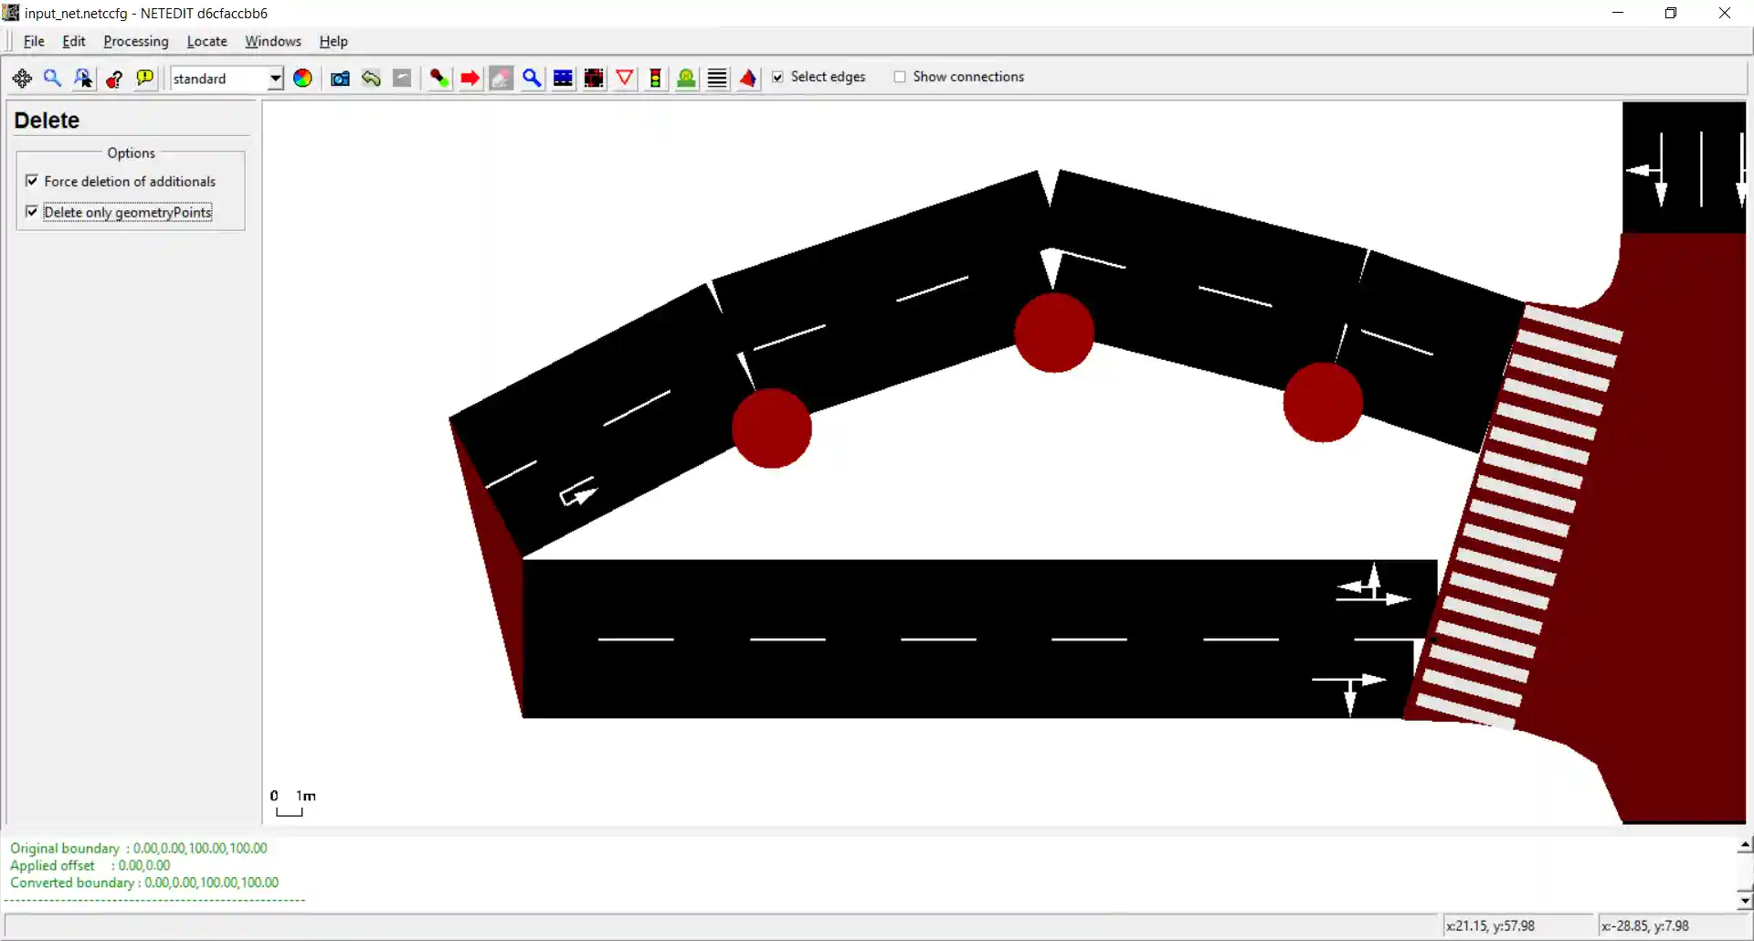
Task: Uncheck Delete only geometryPoints option
Action: [x=32, y=212]
